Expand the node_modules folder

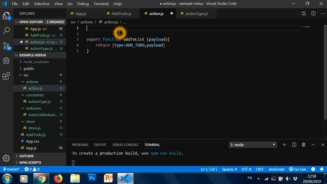(36, 62)
